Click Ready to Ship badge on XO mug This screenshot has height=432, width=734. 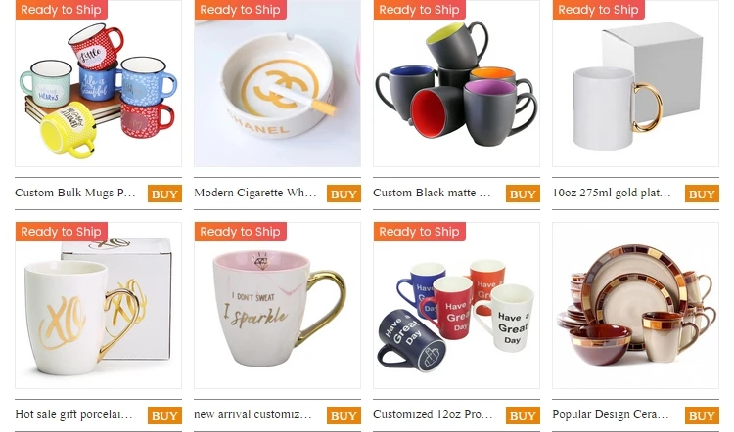pyautogui.click(x=62, y=232)
